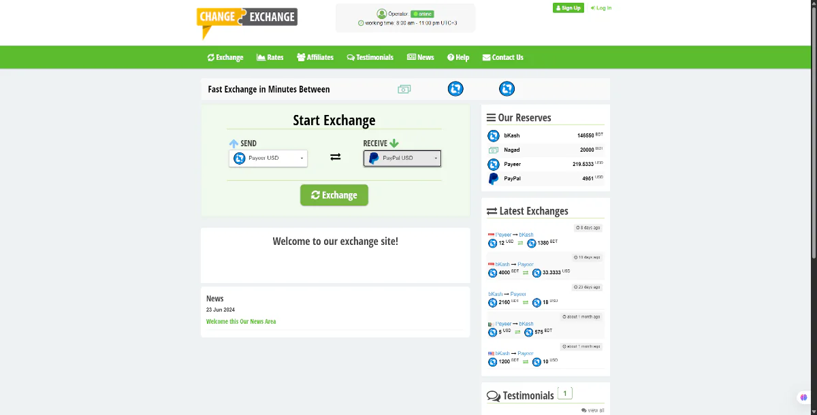
Task: Click the green arrows between 5 USD and 575 BDT
Action: (x=517, y=332)
